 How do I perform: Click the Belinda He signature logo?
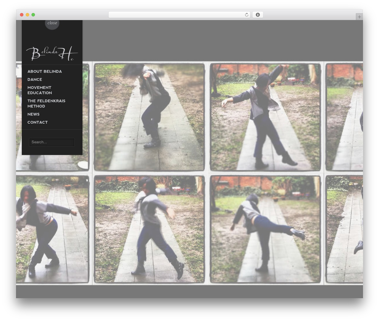click(52, 53)
